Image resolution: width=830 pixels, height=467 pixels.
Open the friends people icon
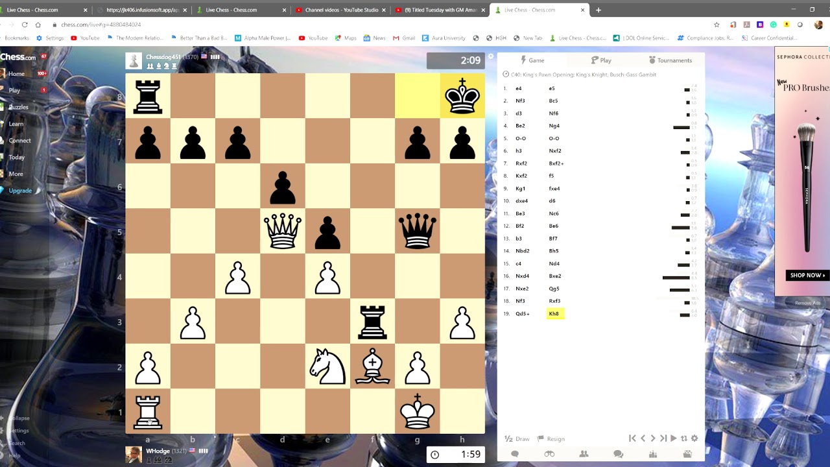click(584, 454)
